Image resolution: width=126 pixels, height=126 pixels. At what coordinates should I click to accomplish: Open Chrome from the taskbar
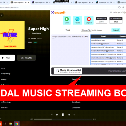coord(16,124)
